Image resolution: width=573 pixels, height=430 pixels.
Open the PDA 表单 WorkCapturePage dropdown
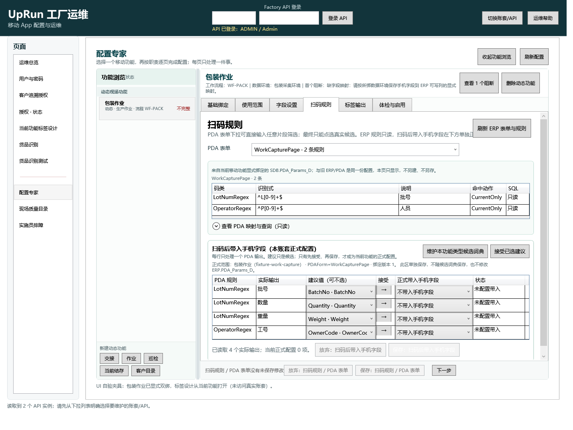point(355,150)
